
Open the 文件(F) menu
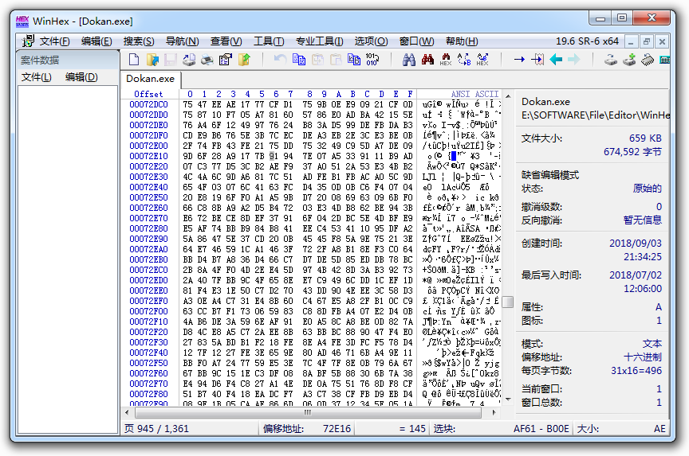pyautogui.click(x=54, y=41)
